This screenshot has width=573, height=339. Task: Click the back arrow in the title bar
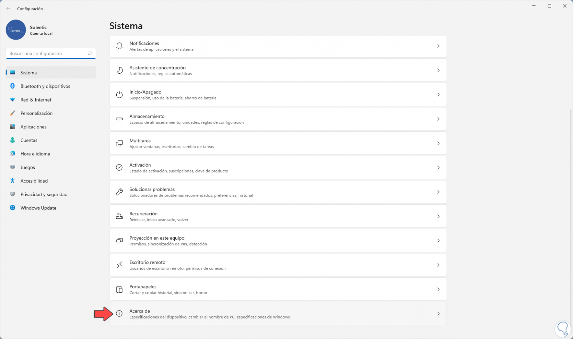8,9
